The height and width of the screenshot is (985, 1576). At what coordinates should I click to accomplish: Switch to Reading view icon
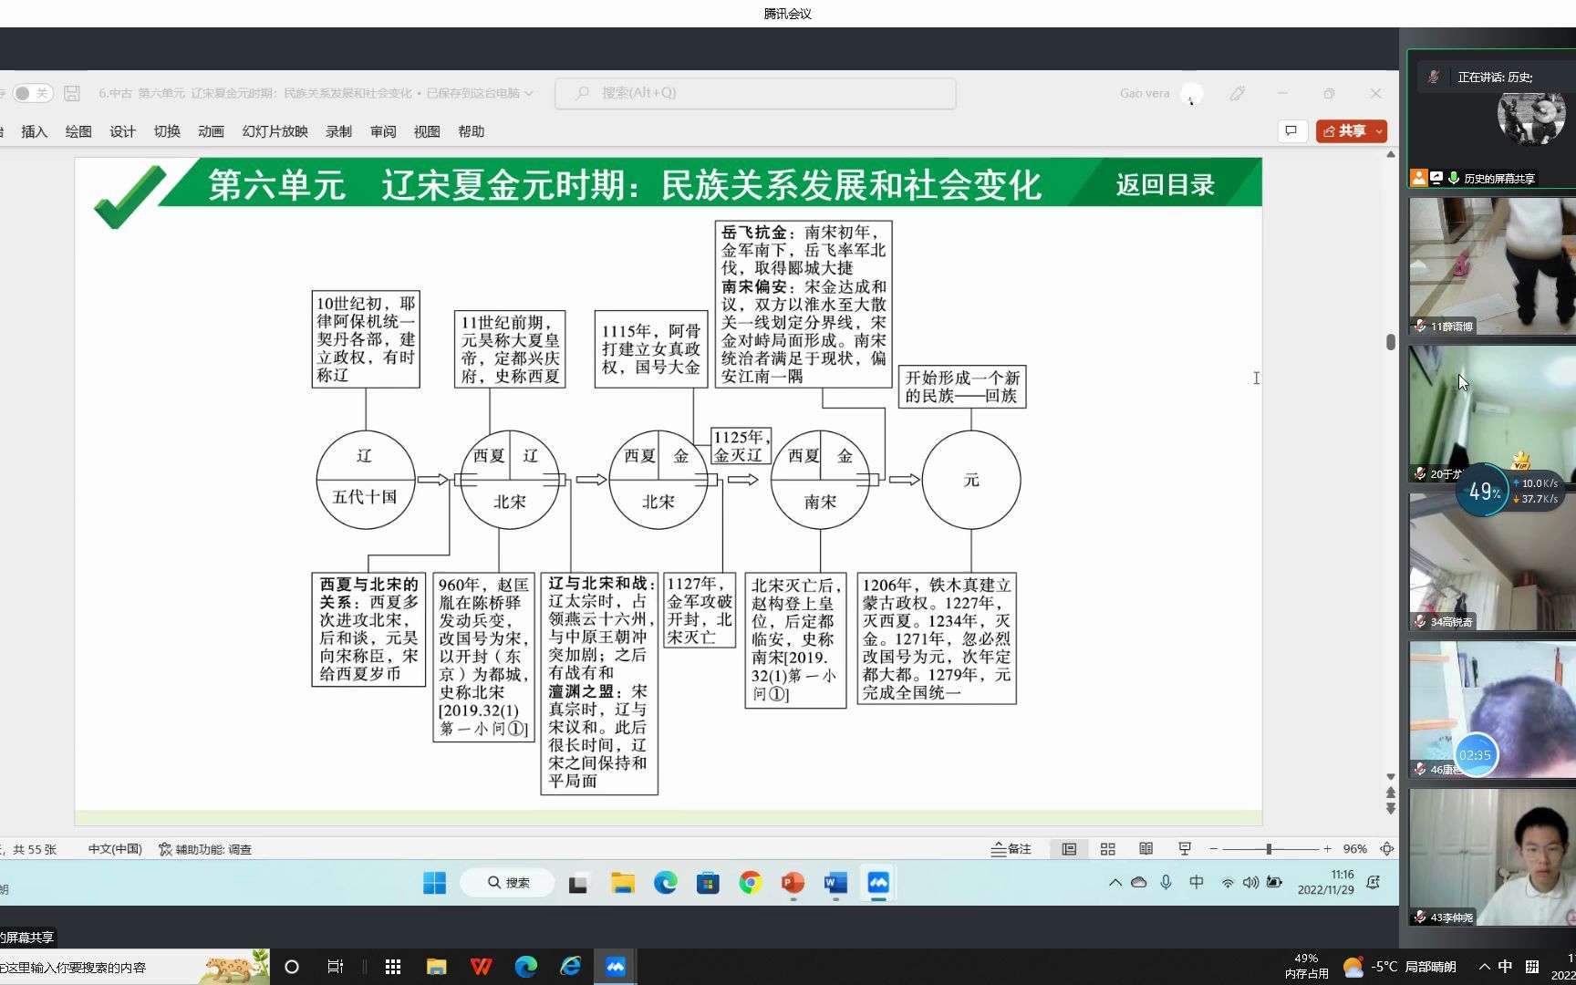(x=1146, y=849)
